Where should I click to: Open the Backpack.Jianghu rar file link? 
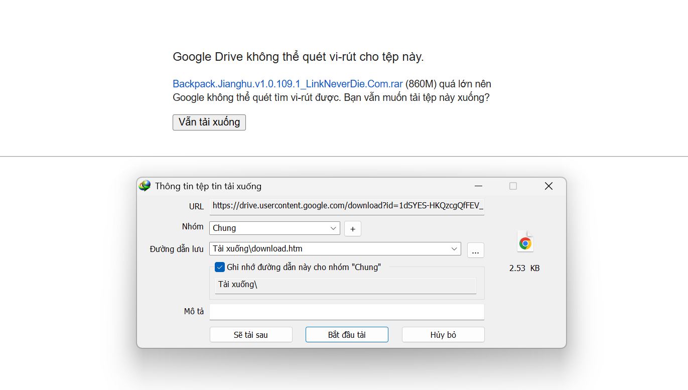[288, 84]
